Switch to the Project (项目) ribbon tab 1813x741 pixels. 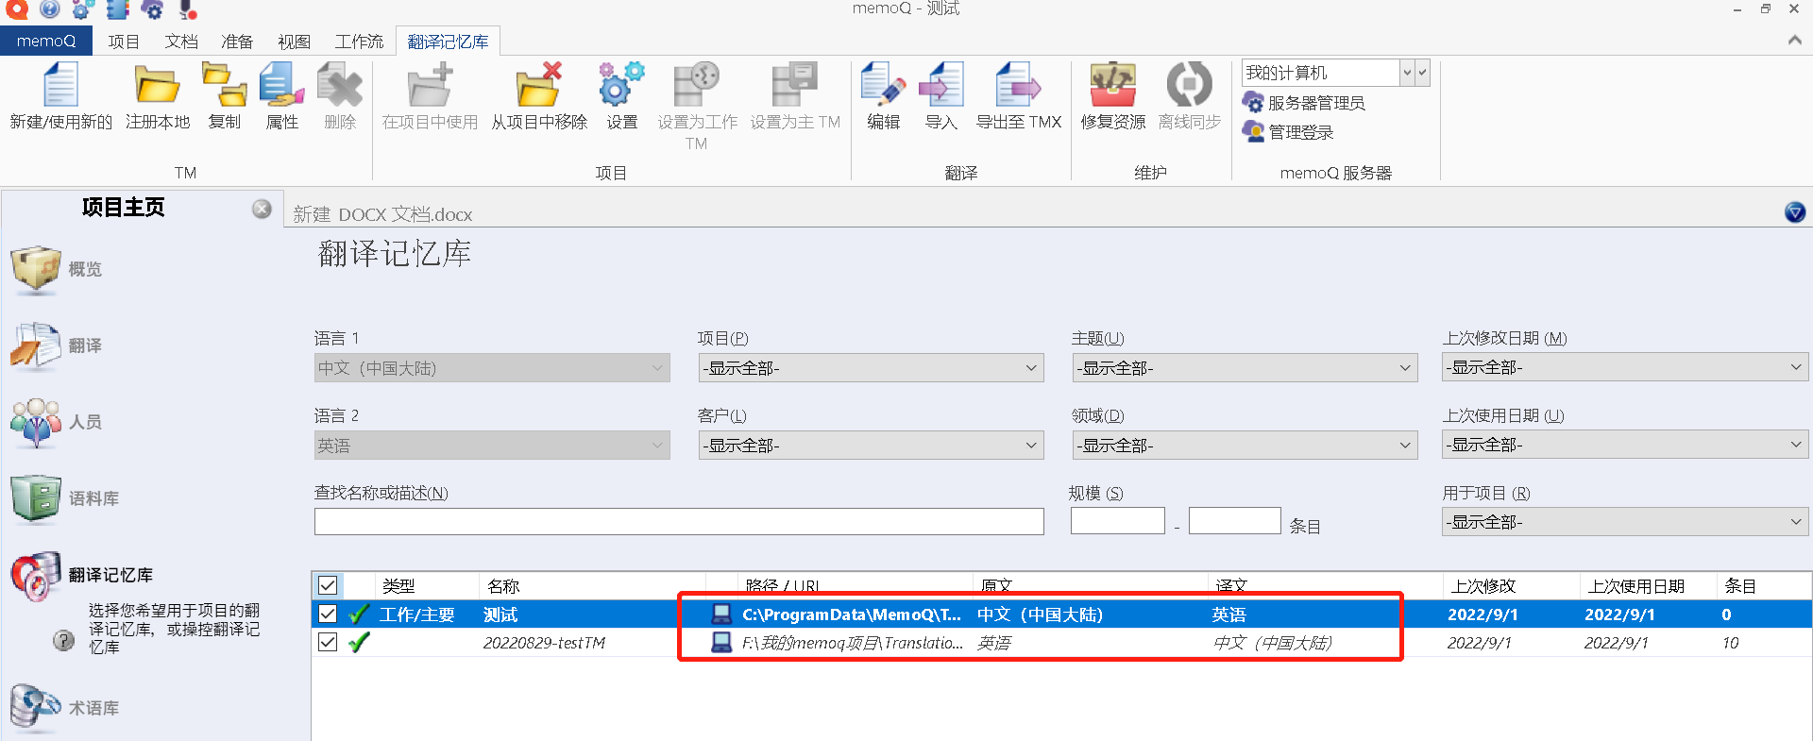124,42
